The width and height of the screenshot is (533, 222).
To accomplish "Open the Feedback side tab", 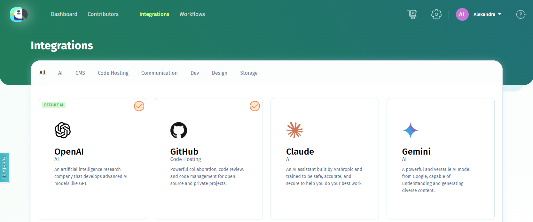I will coord(4,168).
